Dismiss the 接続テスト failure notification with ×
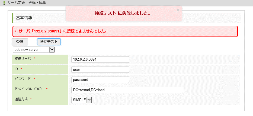The image size is (253, 116). (178, 10)
